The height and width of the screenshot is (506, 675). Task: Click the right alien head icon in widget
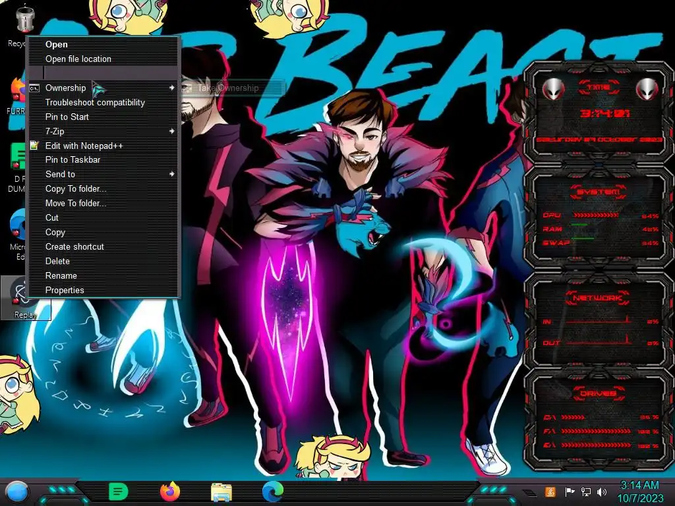pos(647,89)
